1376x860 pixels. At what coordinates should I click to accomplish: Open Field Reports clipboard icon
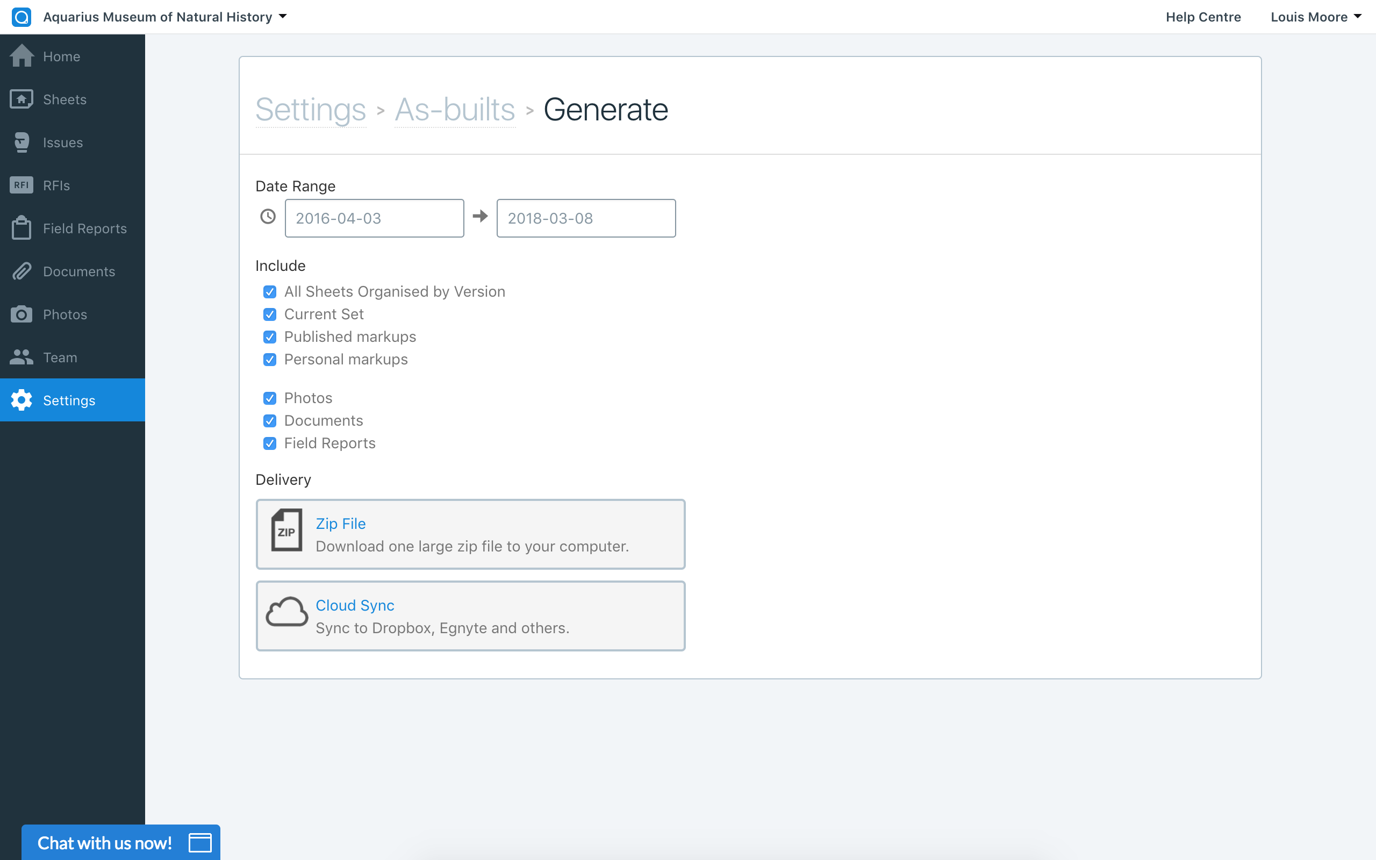21,228
